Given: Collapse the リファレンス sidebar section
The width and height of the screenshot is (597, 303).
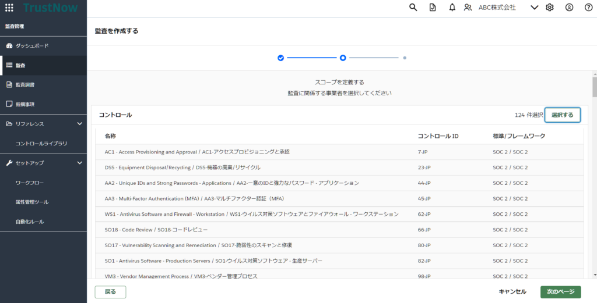Looking at the screenshot, I should (80, 124).
